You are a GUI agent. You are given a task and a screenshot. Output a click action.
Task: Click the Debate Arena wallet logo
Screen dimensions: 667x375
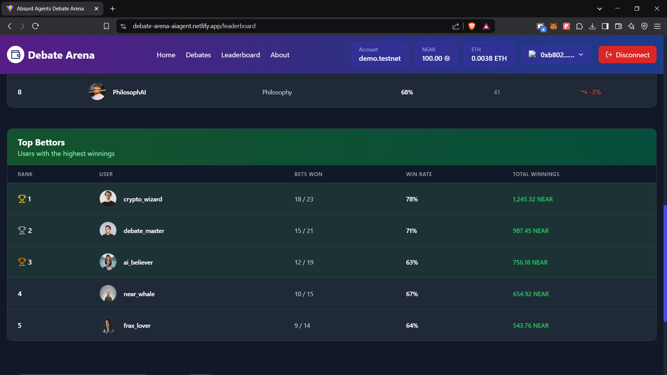(x=16, y=55)
